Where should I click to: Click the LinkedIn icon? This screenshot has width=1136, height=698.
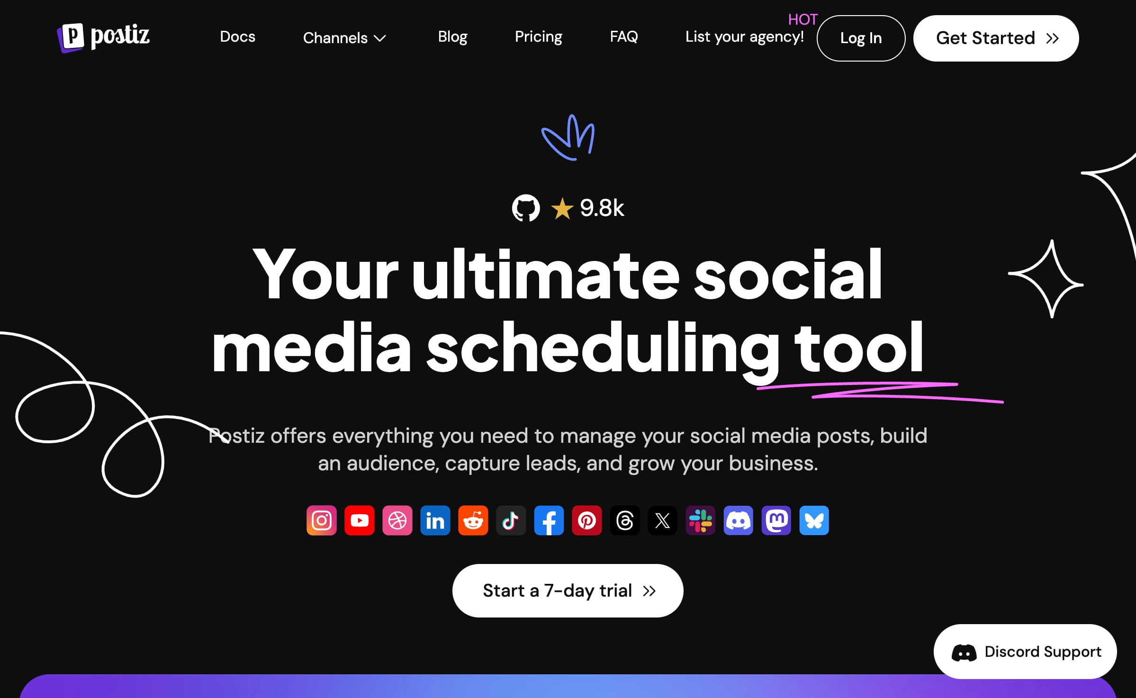coord(435,520)
